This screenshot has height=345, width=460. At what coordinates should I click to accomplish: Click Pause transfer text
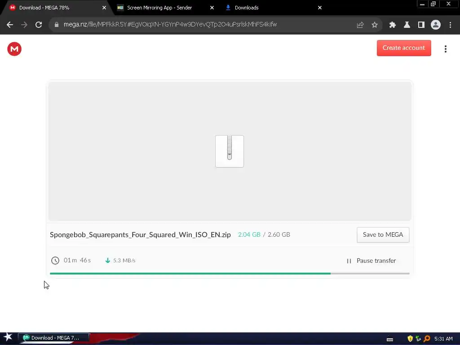point(376,261)
